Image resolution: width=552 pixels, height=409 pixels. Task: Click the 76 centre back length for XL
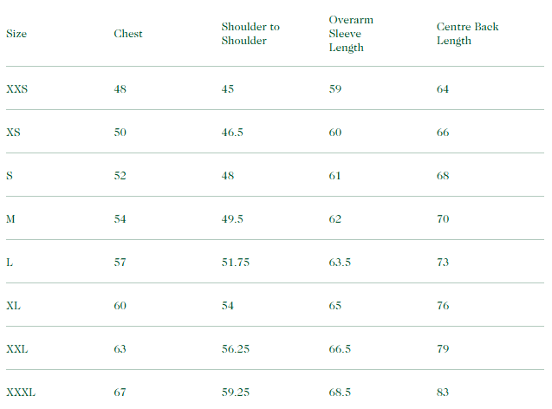pos(443,306)
